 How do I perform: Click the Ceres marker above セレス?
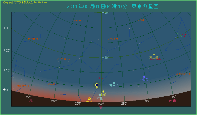pos(144,77)
